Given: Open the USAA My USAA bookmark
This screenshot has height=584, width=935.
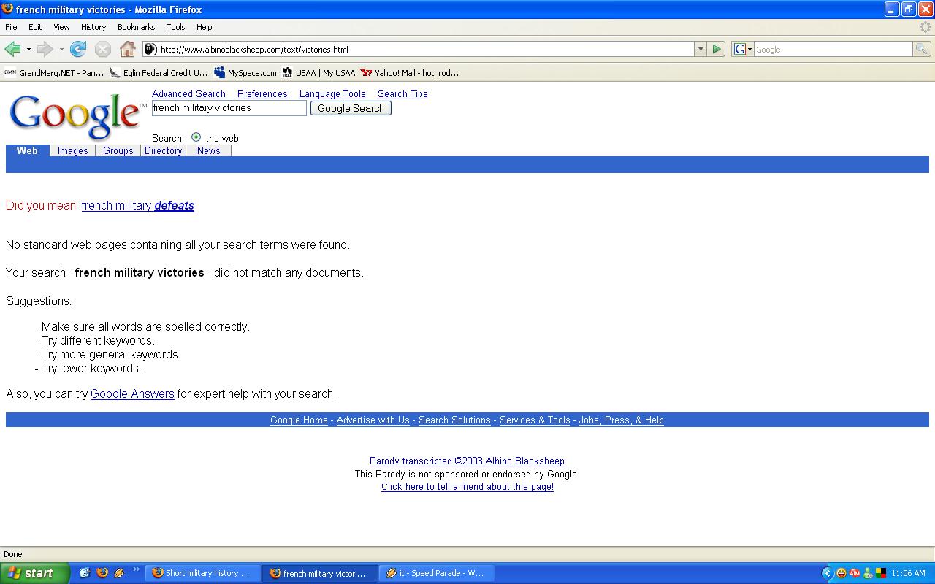Looking at the screenshot, I should [318, 73].
